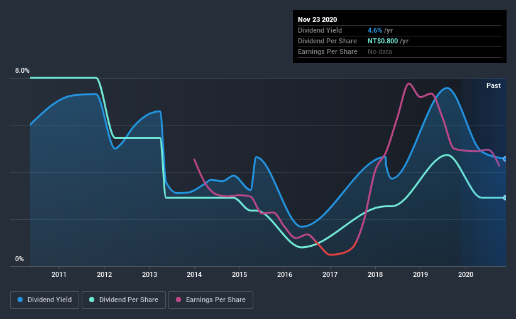Toggle the Dividend Yield legend button

coord(45,300)
